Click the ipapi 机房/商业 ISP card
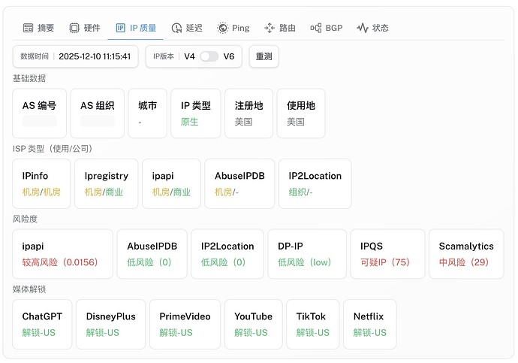The width and height of the screenshot is (518, 363). [171, 184]
